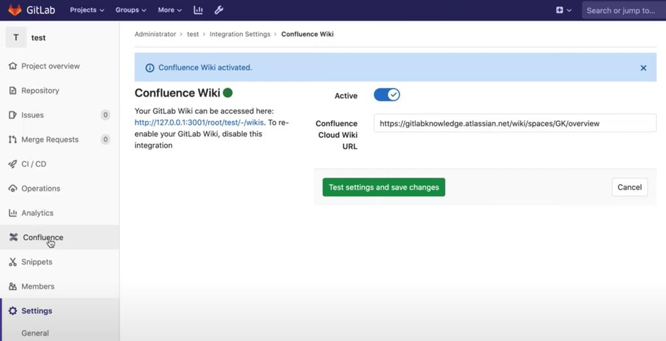Dismiss the Confluence Wiki activated alert
Image resolution: width=666 pixels, height=341 pixels.
pos(643,68)
